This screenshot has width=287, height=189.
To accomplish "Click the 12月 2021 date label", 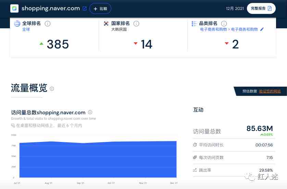I will [x=235, y=9].
